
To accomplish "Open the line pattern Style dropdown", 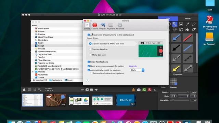I will (x=183, y=96).
